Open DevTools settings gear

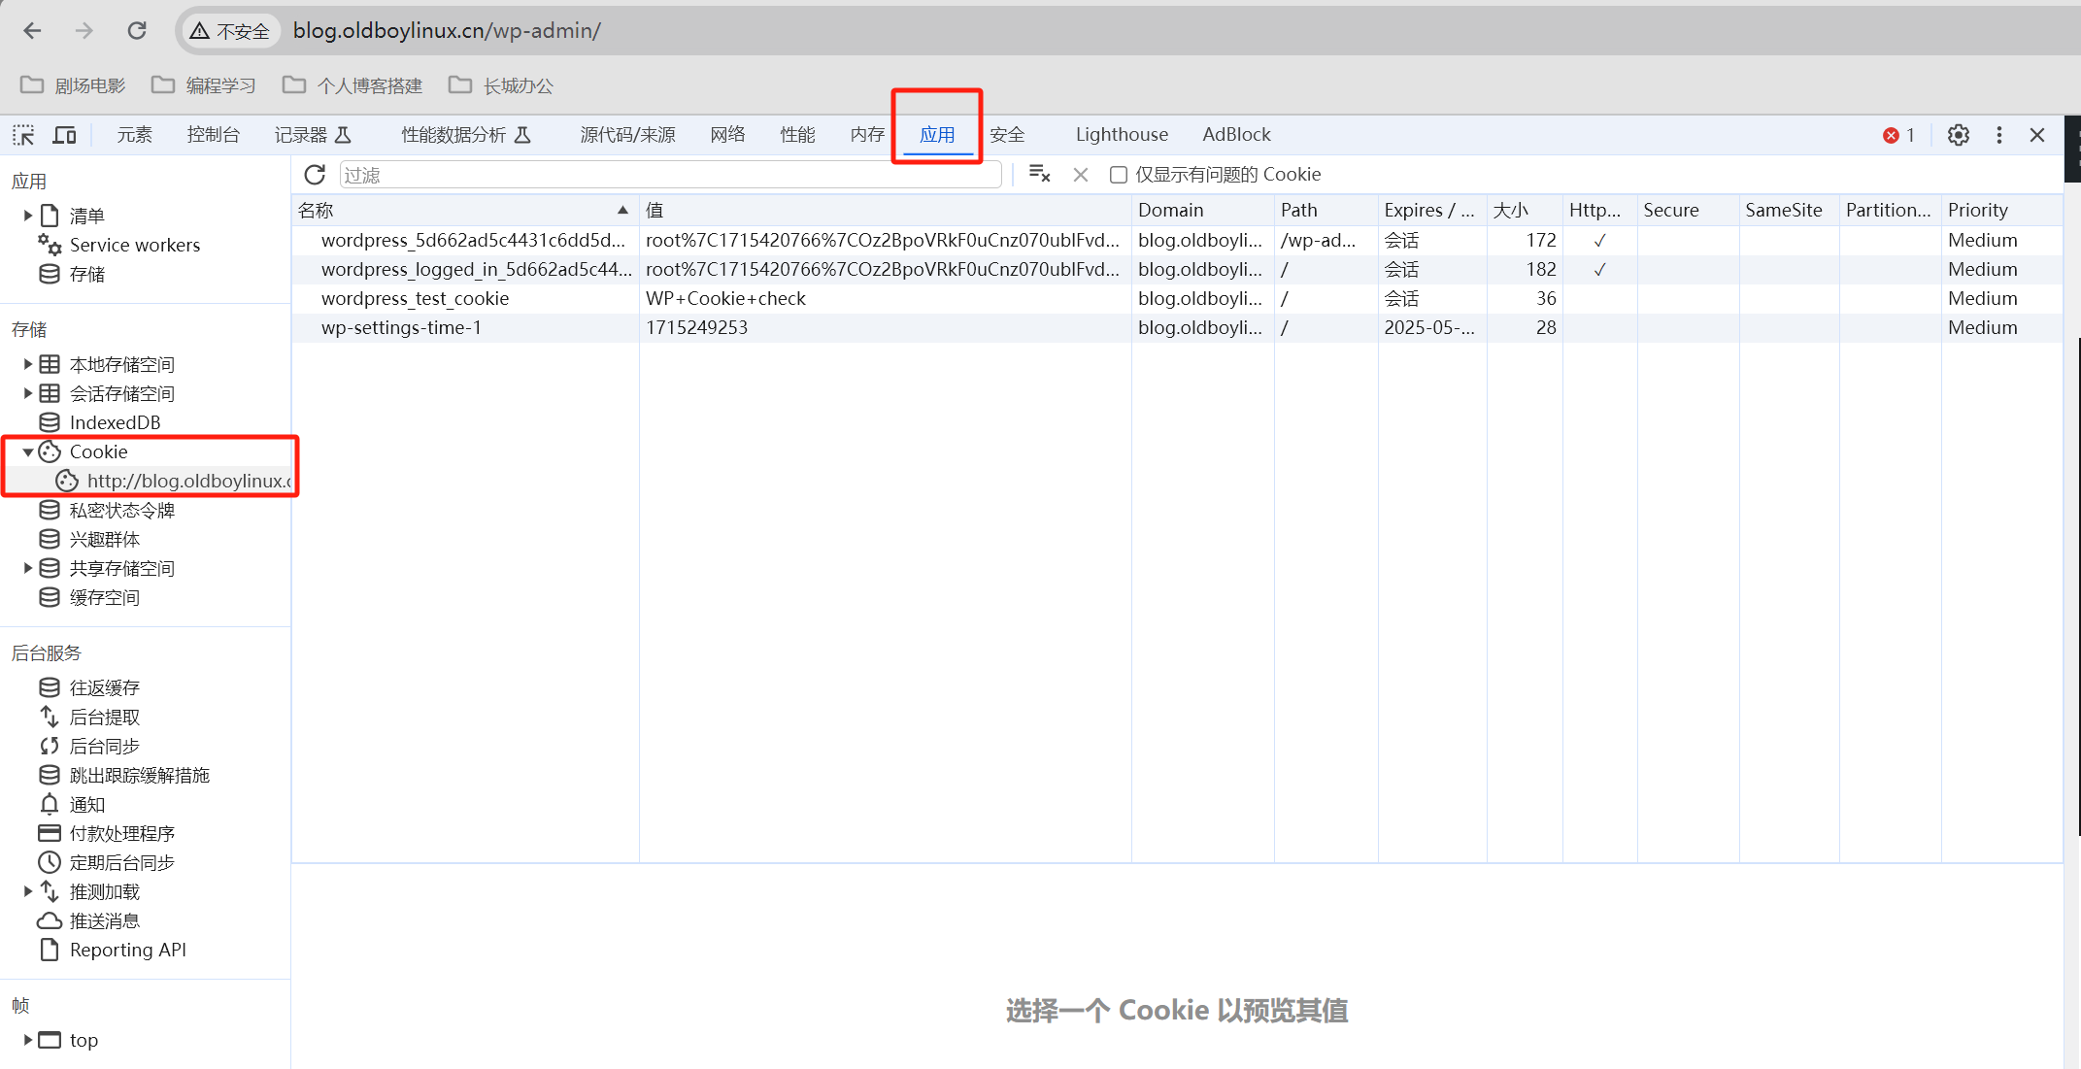[x=1959, y=135]
